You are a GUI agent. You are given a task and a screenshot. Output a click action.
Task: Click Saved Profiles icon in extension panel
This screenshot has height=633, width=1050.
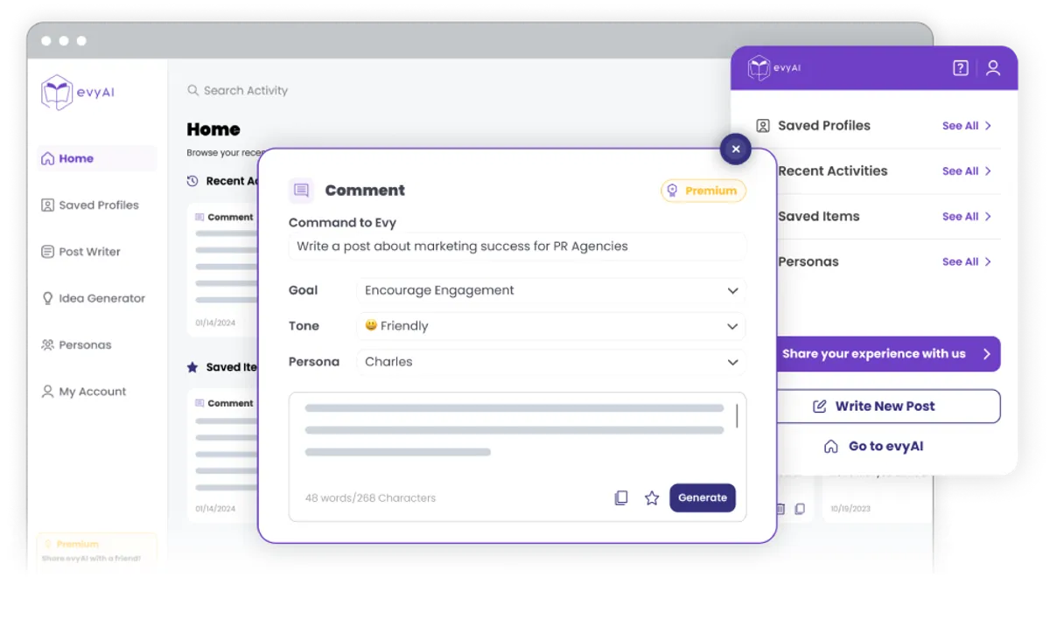click(763, 126)
